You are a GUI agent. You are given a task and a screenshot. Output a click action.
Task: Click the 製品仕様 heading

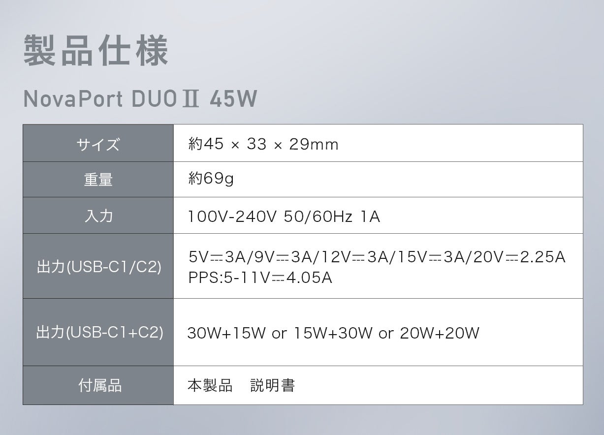[96, 51]
